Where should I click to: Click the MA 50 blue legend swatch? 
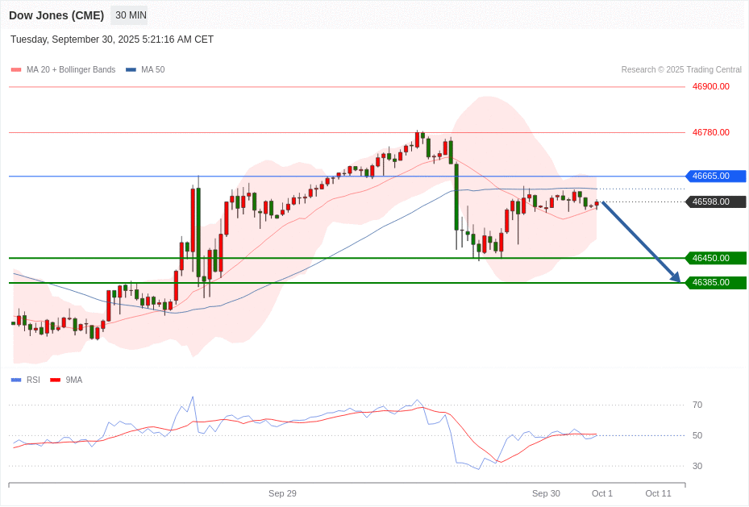(x=131, y=69)
